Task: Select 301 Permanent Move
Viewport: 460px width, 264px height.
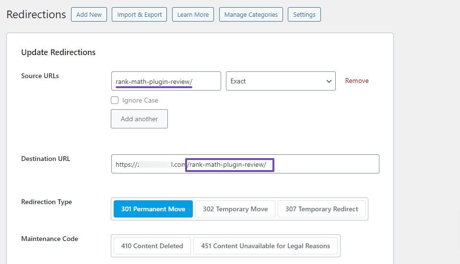Action: tap(153, 209)
